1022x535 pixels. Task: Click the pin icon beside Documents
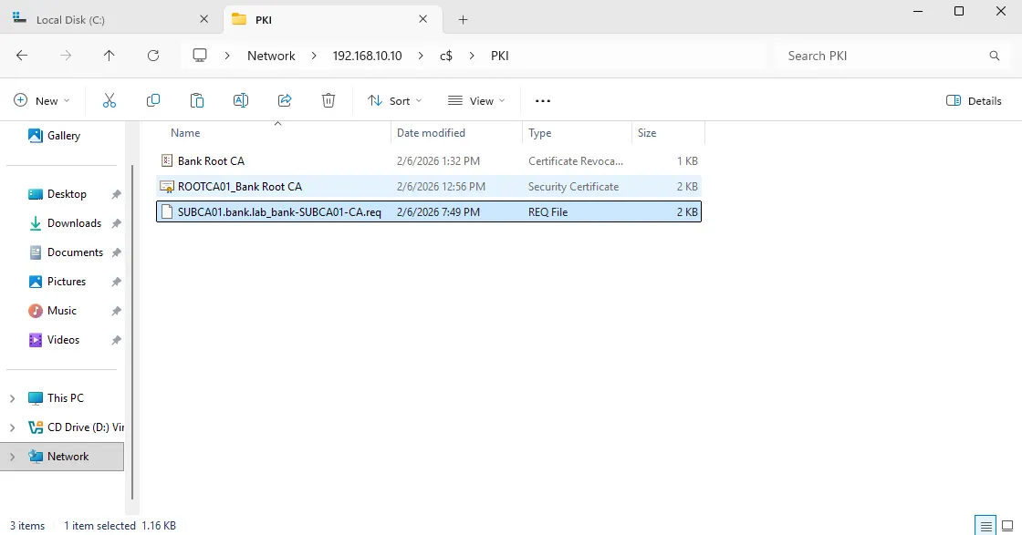tap(116, 252)
